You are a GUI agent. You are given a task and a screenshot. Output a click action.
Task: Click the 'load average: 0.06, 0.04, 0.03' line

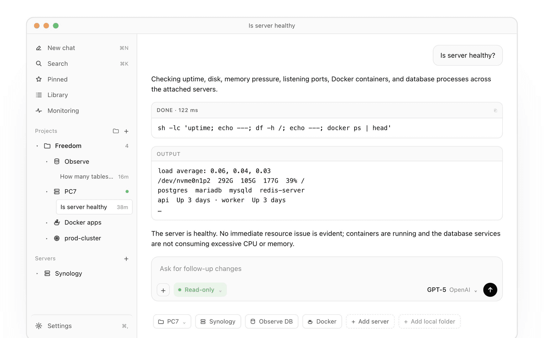point(214,171)
